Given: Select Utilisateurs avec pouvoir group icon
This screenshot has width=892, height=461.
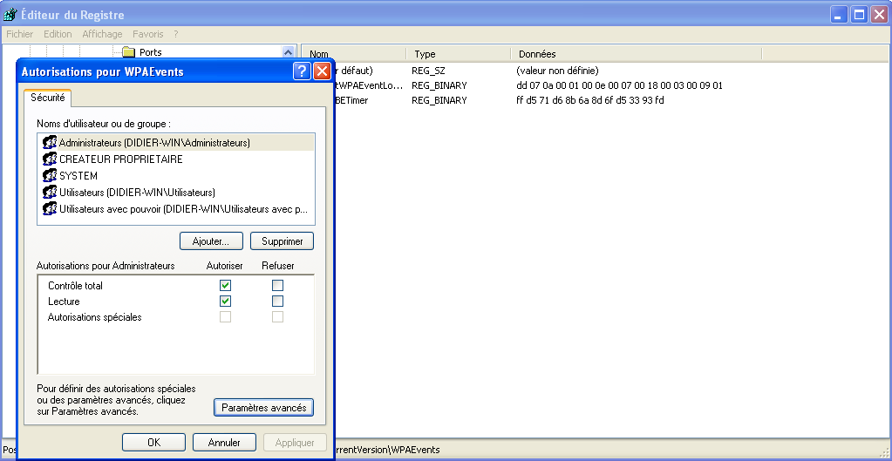Looking at the screenshot, I should pyautogui.click(x=50, y=209).
